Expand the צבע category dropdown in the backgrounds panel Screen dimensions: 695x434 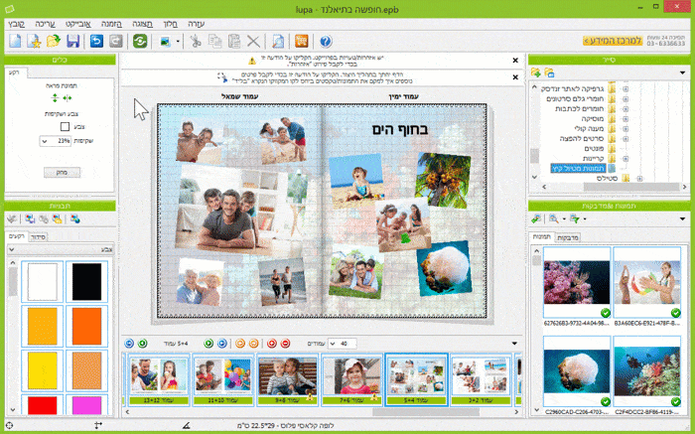click(x=12, y=250)
